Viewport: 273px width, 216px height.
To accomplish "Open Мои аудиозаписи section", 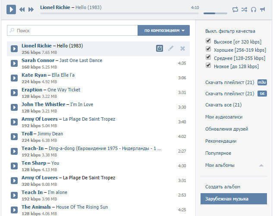I will 224,117.
